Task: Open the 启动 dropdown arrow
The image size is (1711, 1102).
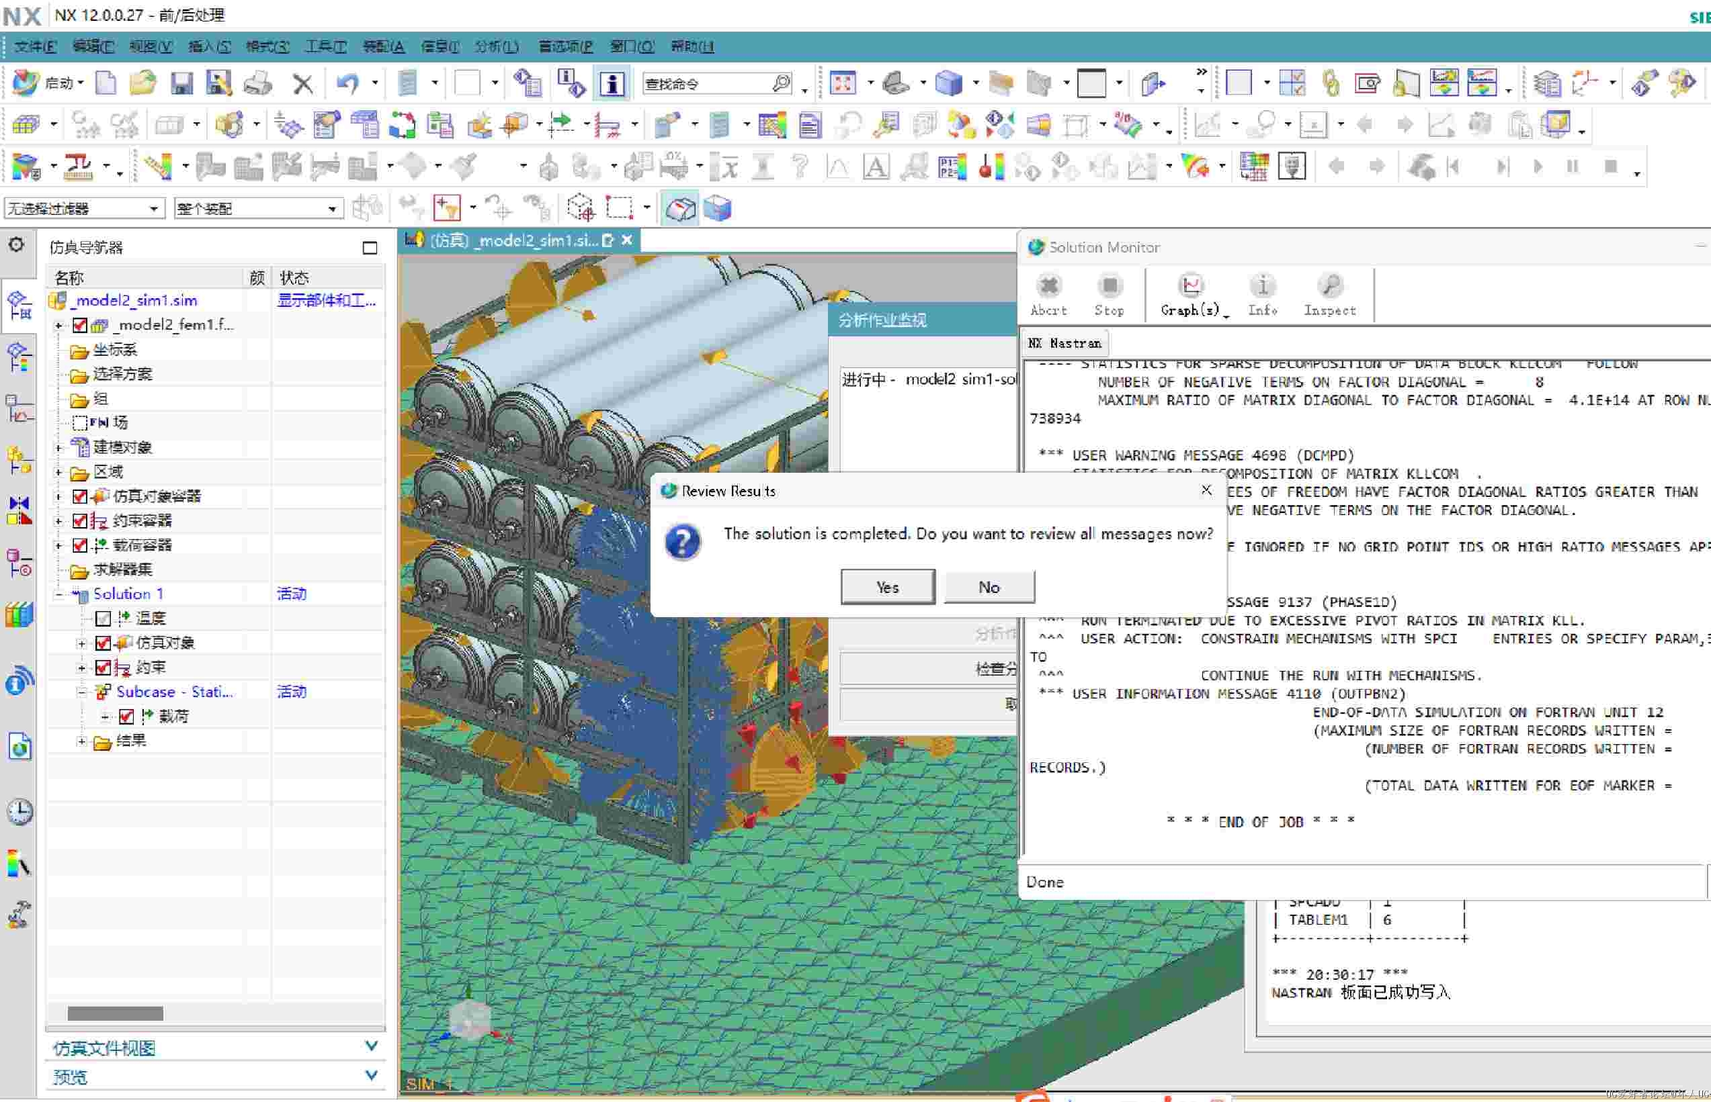Action: click(80, 83)
